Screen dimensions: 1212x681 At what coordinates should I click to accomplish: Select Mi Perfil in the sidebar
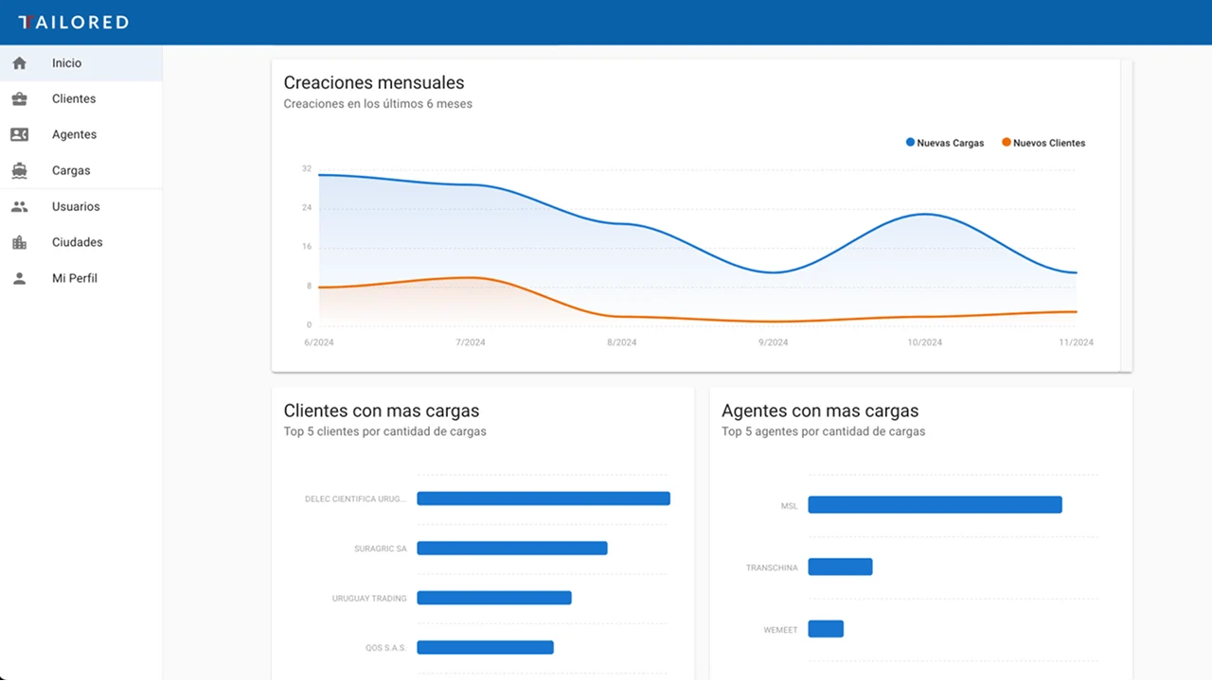point(75,279)
